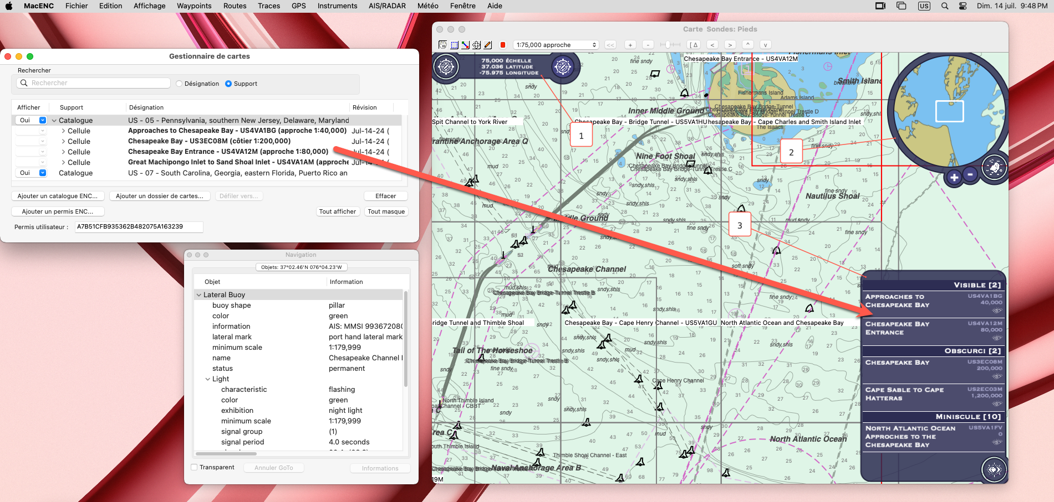
Task: Click the Rechercher search field
Action: pos(94,83)
